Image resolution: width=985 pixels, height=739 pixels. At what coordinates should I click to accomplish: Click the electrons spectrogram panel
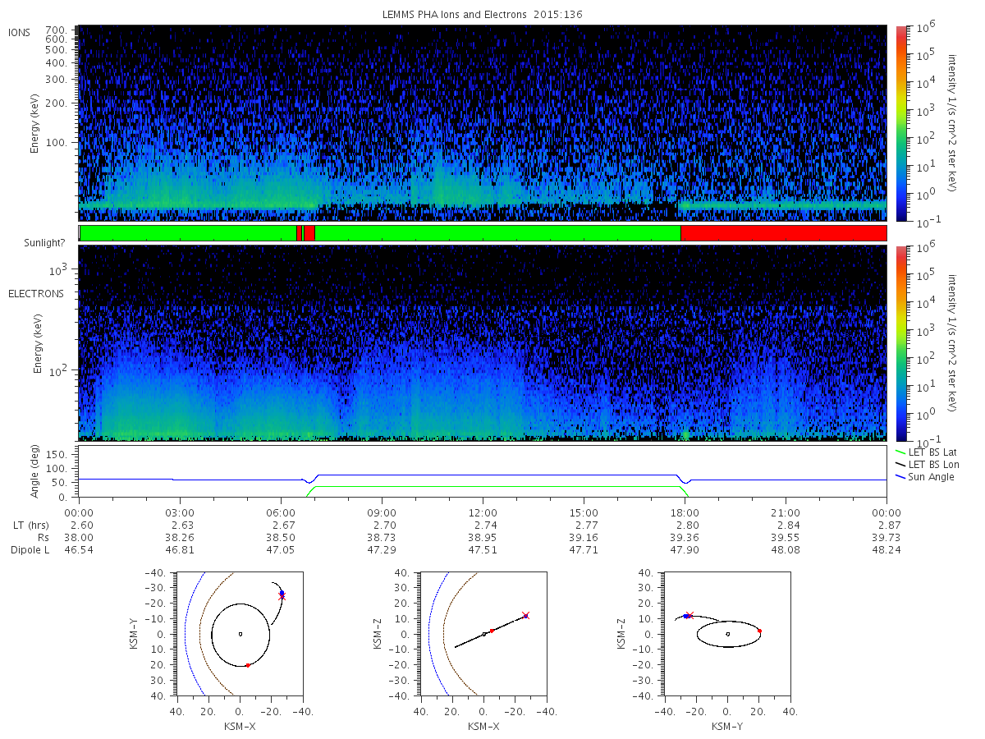[x=483, y=343]
